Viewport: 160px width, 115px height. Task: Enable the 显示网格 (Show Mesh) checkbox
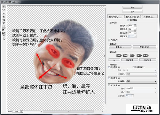coord(134,68)
